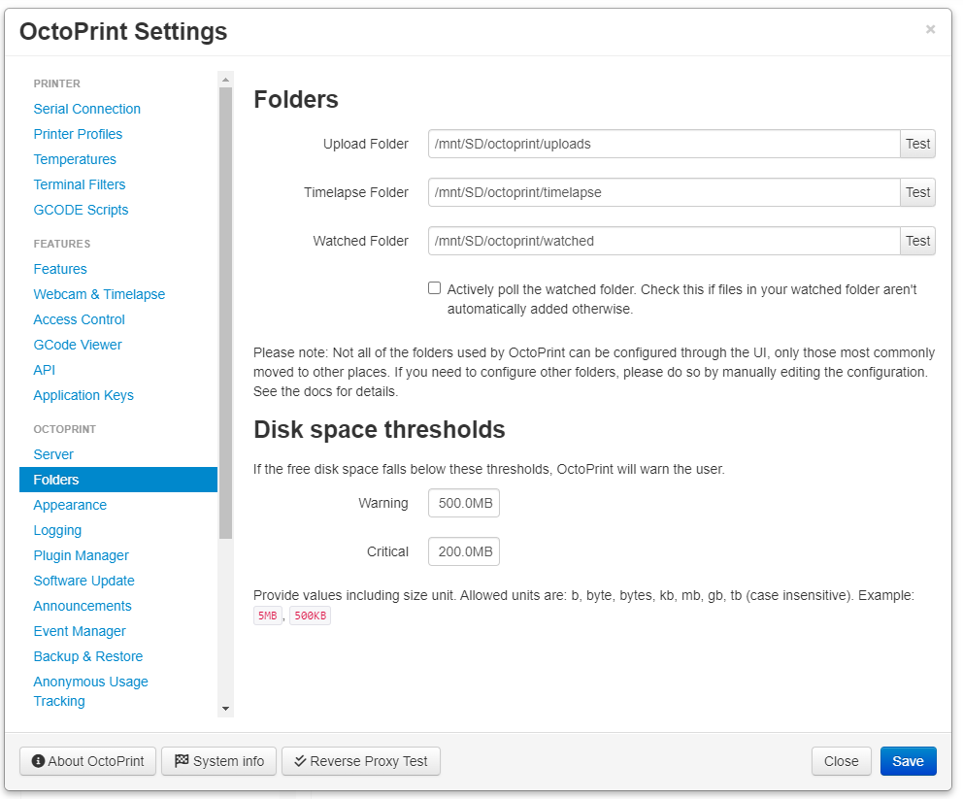Click the FEATURES section header

pos(62,244)
